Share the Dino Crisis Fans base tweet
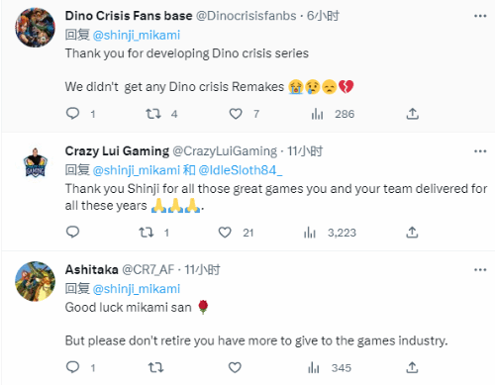The width and height of the screenshot is (495, 385). pyautogui.click(x=412, y=114)
